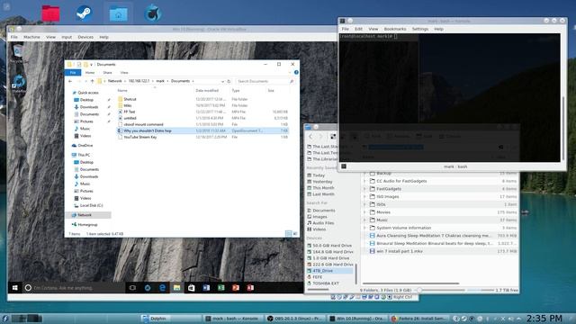Launch Word from the Windows taskbar
Image resolution: width=576 pixels, height=324 pixels.
(x=206, y=288)
